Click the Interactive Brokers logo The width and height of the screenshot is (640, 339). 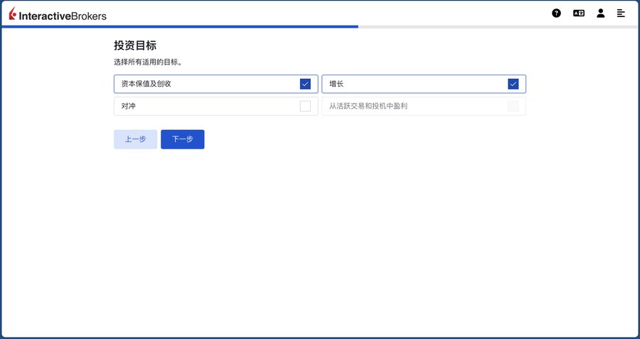coord(58,14)
